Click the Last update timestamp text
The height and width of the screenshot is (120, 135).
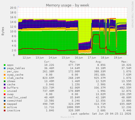click(101, 114)
